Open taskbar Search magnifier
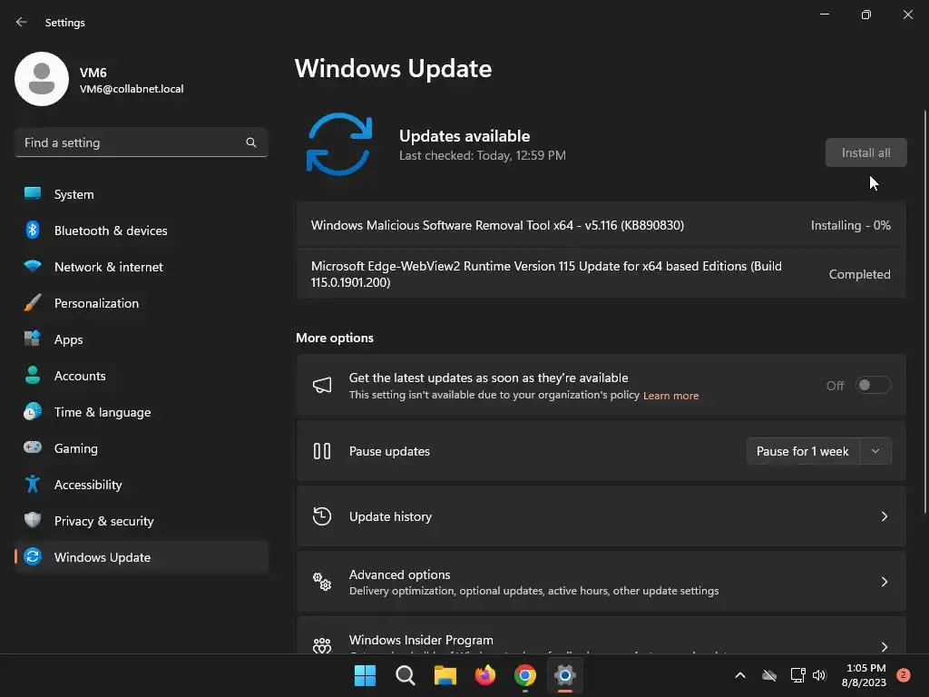This screenshot has width=929, height=697. click(406, 675)
